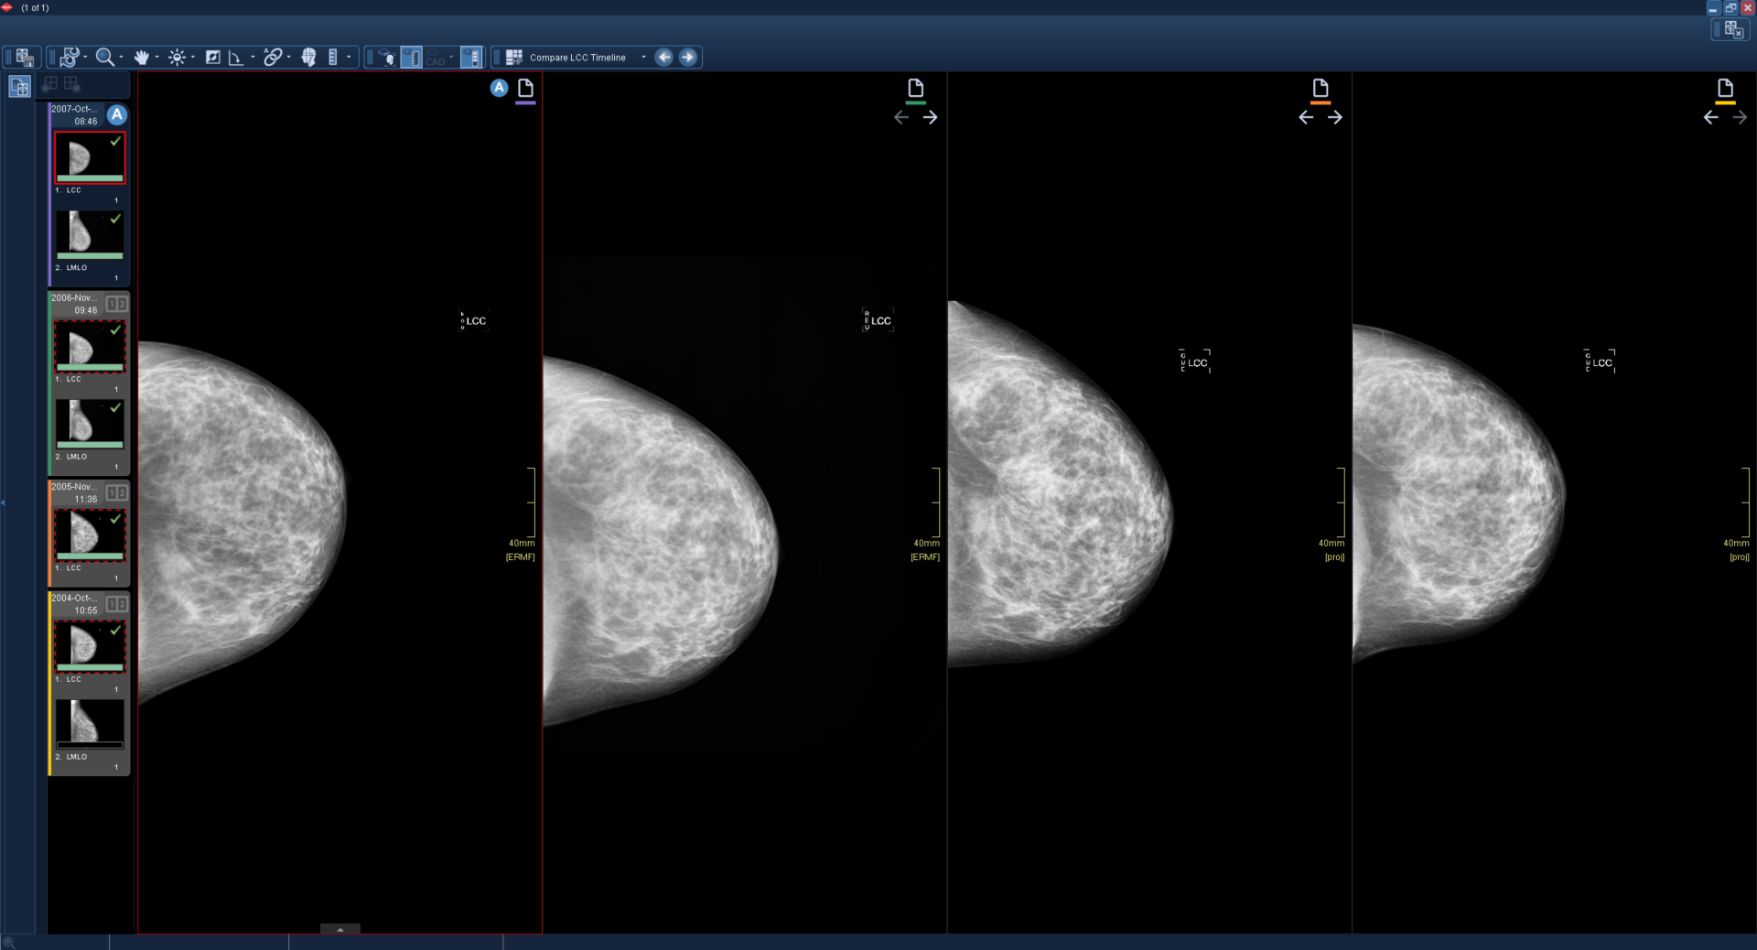This screenshot has height=950, width=1757.
Task: Click the invert image icon
Action: (212, 58)
